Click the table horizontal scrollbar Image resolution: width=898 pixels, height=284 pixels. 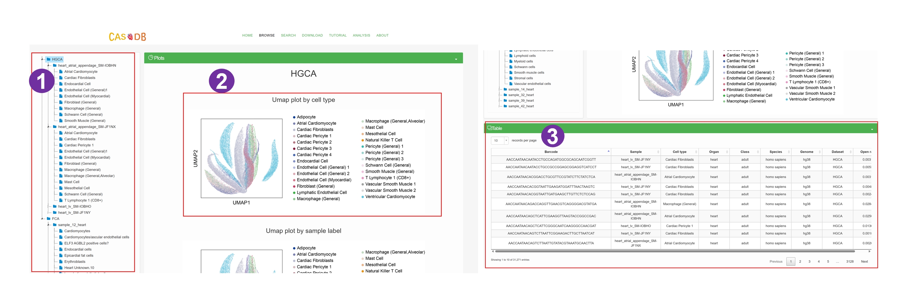tap(674, 251)
